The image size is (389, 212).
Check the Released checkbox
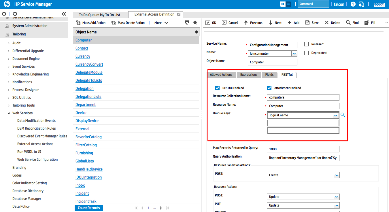click(x=307, y=44)
